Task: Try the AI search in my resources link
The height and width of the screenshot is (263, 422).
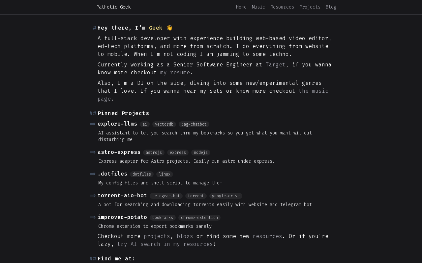Action: click(165, 244)
